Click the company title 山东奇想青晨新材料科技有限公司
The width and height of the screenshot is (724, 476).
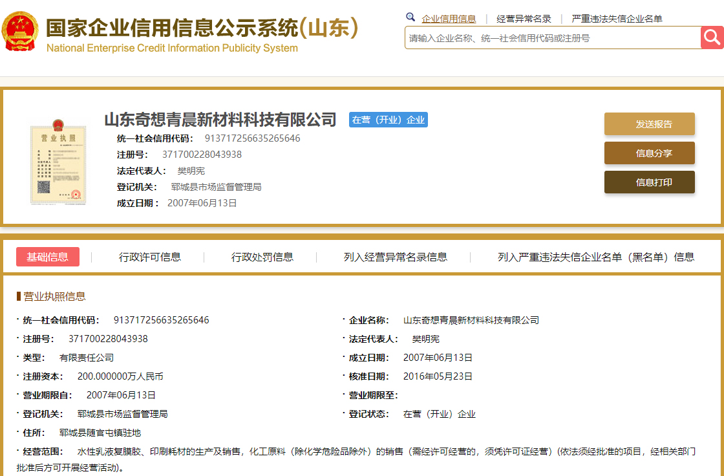point(220,120)
